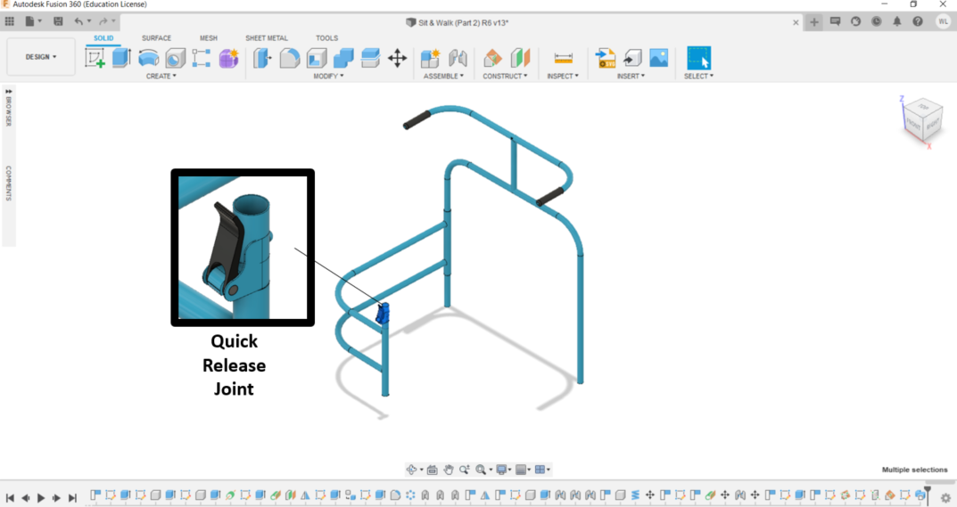Expand the CONSTRUCT menu
The width and height of the screenshot is (957, 507).
point(505,76)
